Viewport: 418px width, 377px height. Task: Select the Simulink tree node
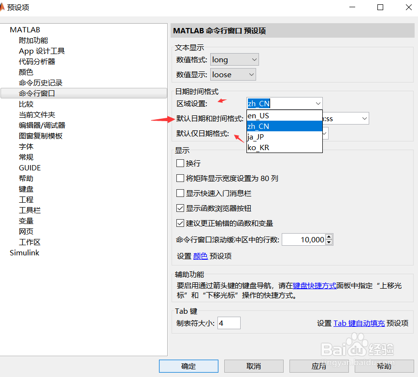(24, 252)
